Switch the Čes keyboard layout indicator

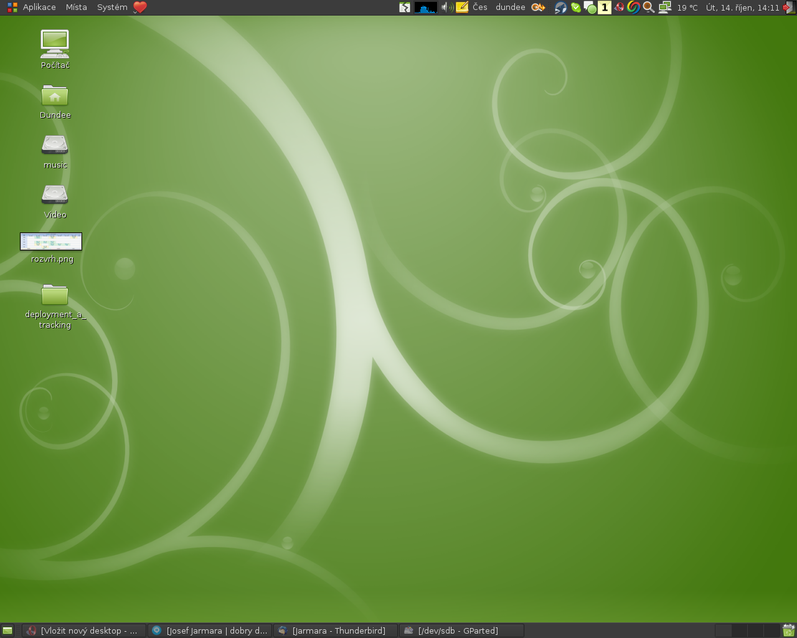[480, 7]
